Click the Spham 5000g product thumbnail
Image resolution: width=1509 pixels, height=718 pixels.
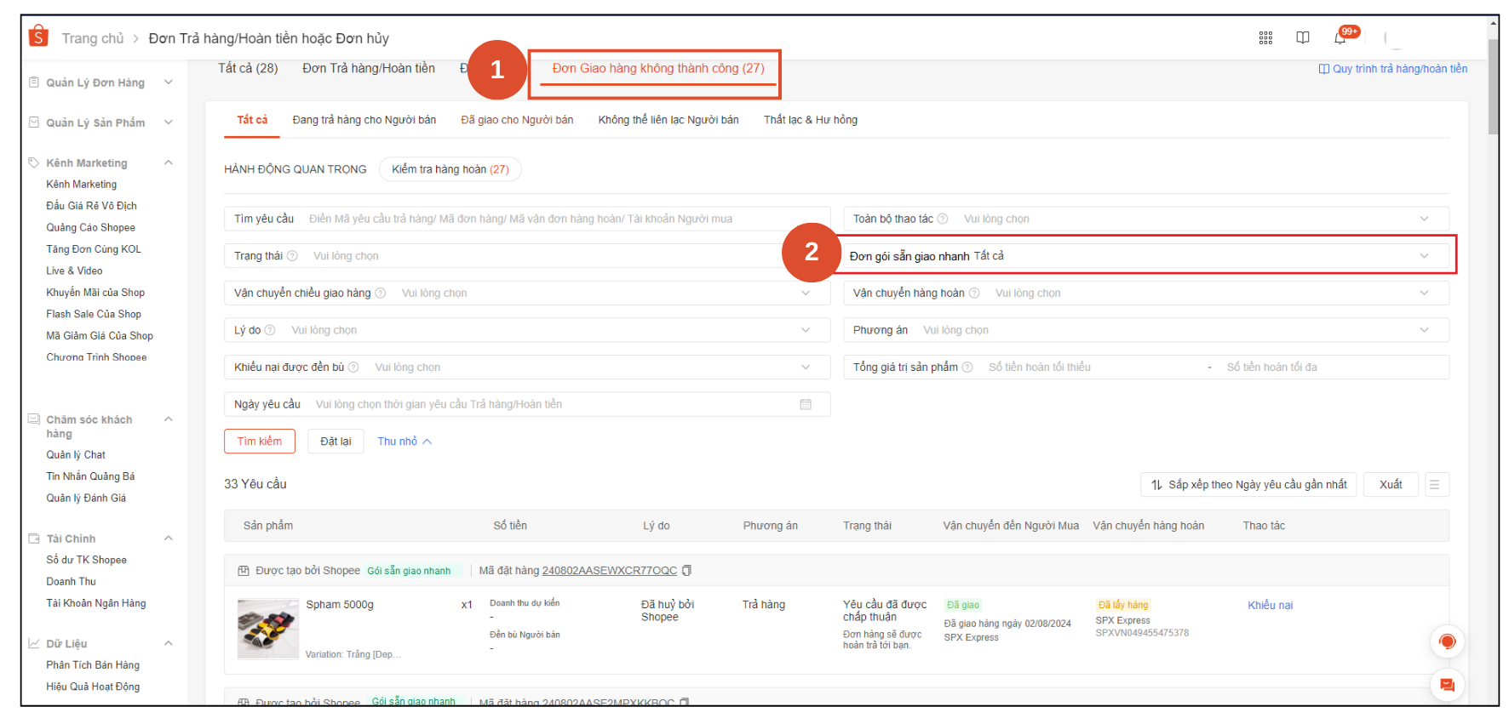click(267, 629)
